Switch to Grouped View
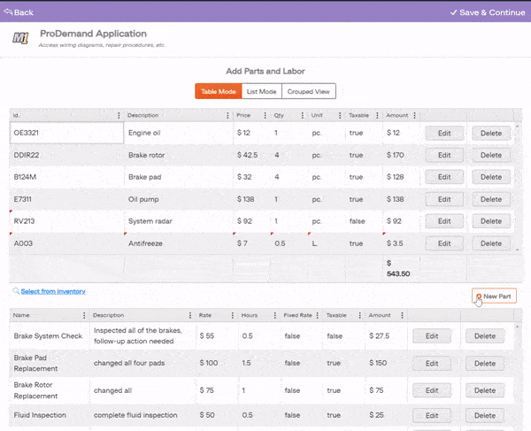The image size is (531, 431). click(x=309, y=91)
